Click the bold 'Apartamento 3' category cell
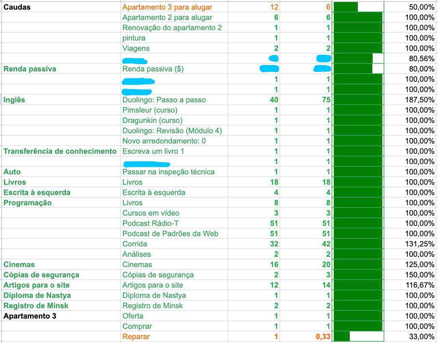The image size is (438, 343). [61, 316]
